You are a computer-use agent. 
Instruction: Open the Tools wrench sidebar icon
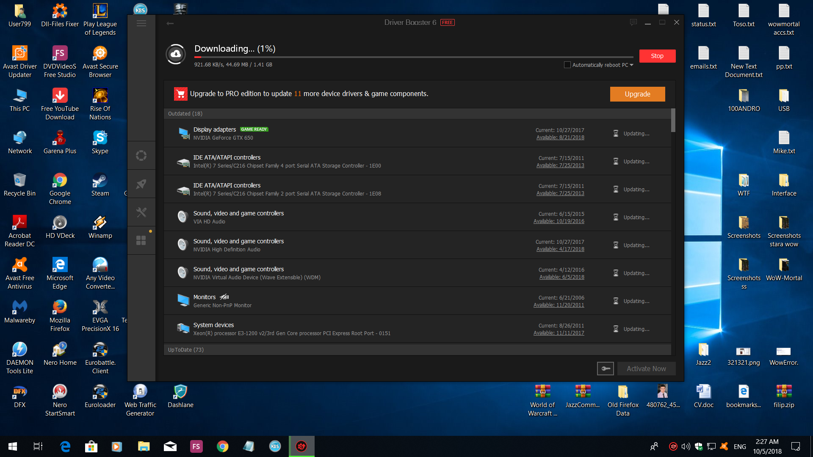click(141, 212)
